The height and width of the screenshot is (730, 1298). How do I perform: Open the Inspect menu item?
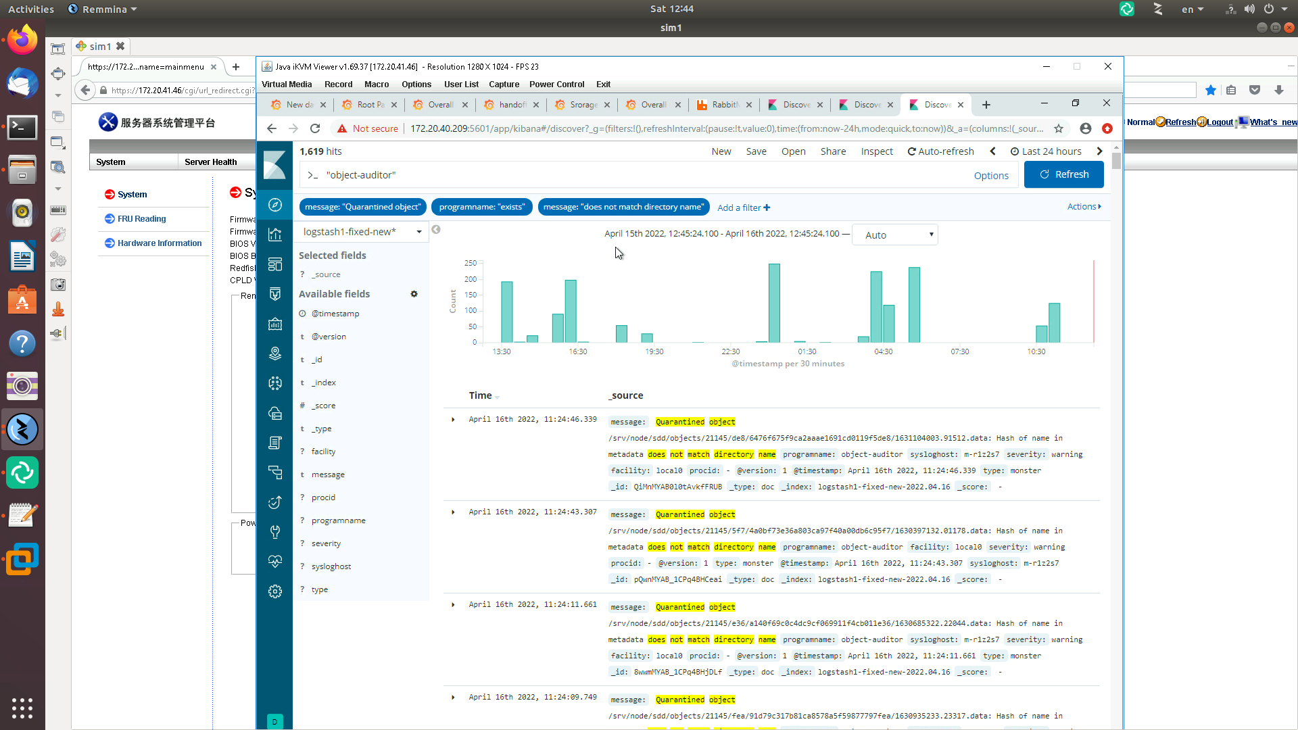(876, 151)
